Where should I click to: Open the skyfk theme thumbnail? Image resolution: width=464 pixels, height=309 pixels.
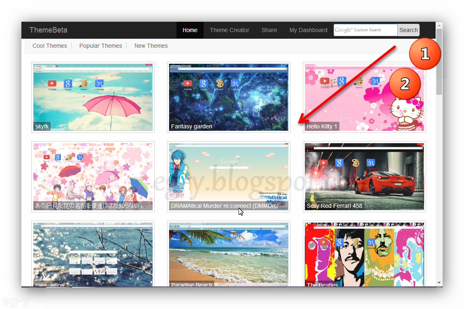(x=93, y=97)
